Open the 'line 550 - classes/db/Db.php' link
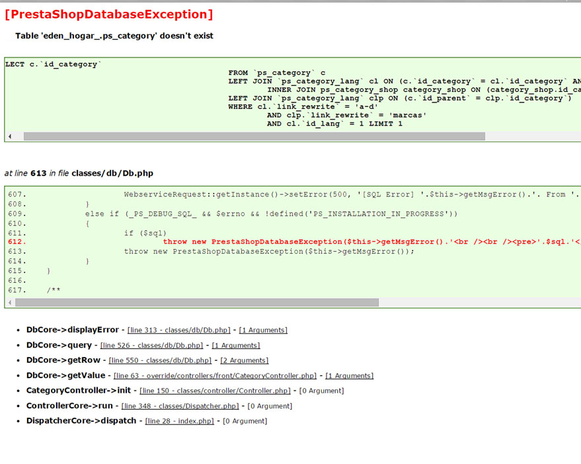The image size is (581, 464). pos(160,361)
